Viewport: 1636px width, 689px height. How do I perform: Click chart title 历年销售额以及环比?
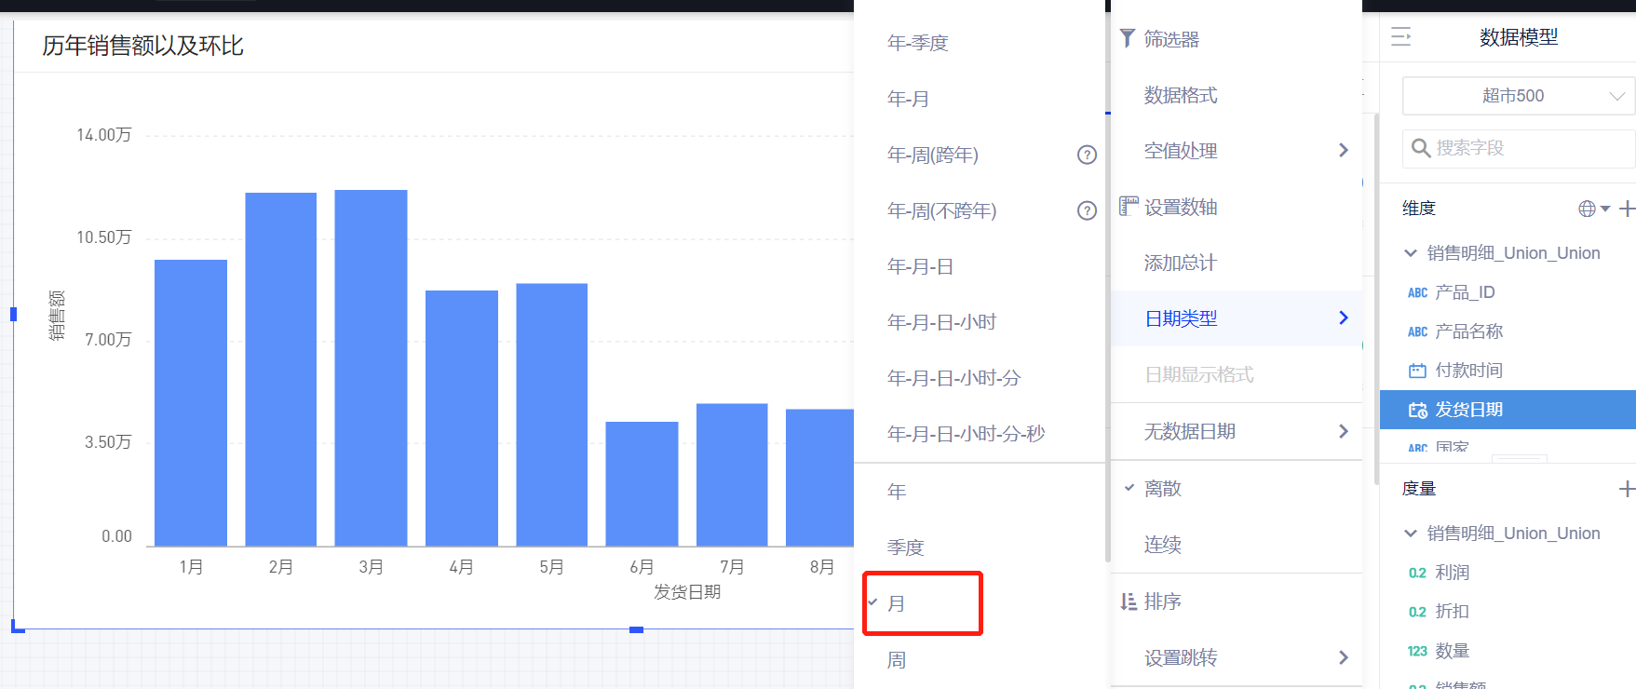(x=142, y=46)
